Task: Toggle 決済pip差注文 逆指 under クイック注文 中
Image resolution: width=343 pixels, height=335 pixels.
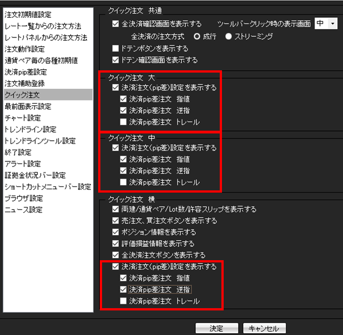Action: tap(123, 170)
